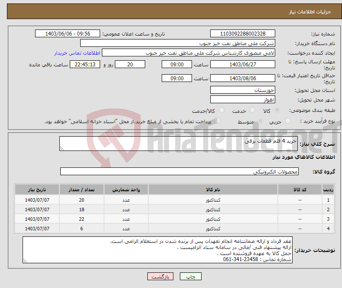The image size is (342, 288).
Task: Click کنتاکتور in row 2
Action: click(213, 209)
